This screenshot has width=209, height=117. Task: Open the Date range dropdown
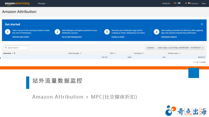181,48
